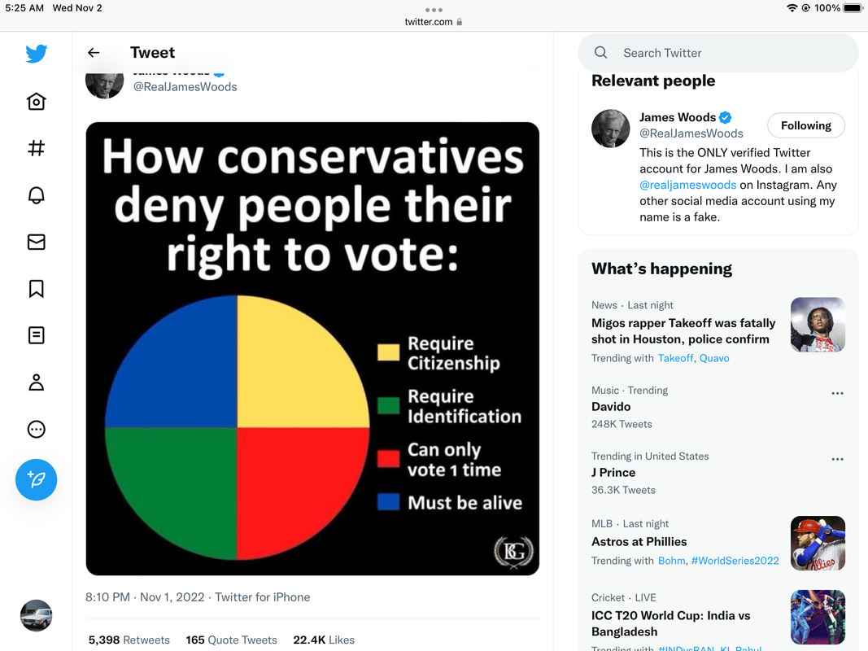Open Profile person icon
Screen dimensions: 868x651
point(37,382)
